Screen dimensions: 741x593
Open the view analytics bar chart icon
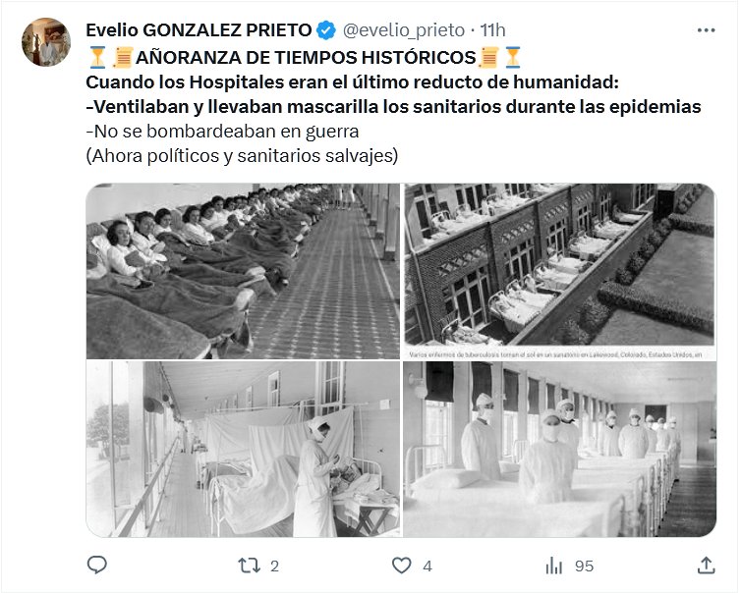(x=554, y=566)
